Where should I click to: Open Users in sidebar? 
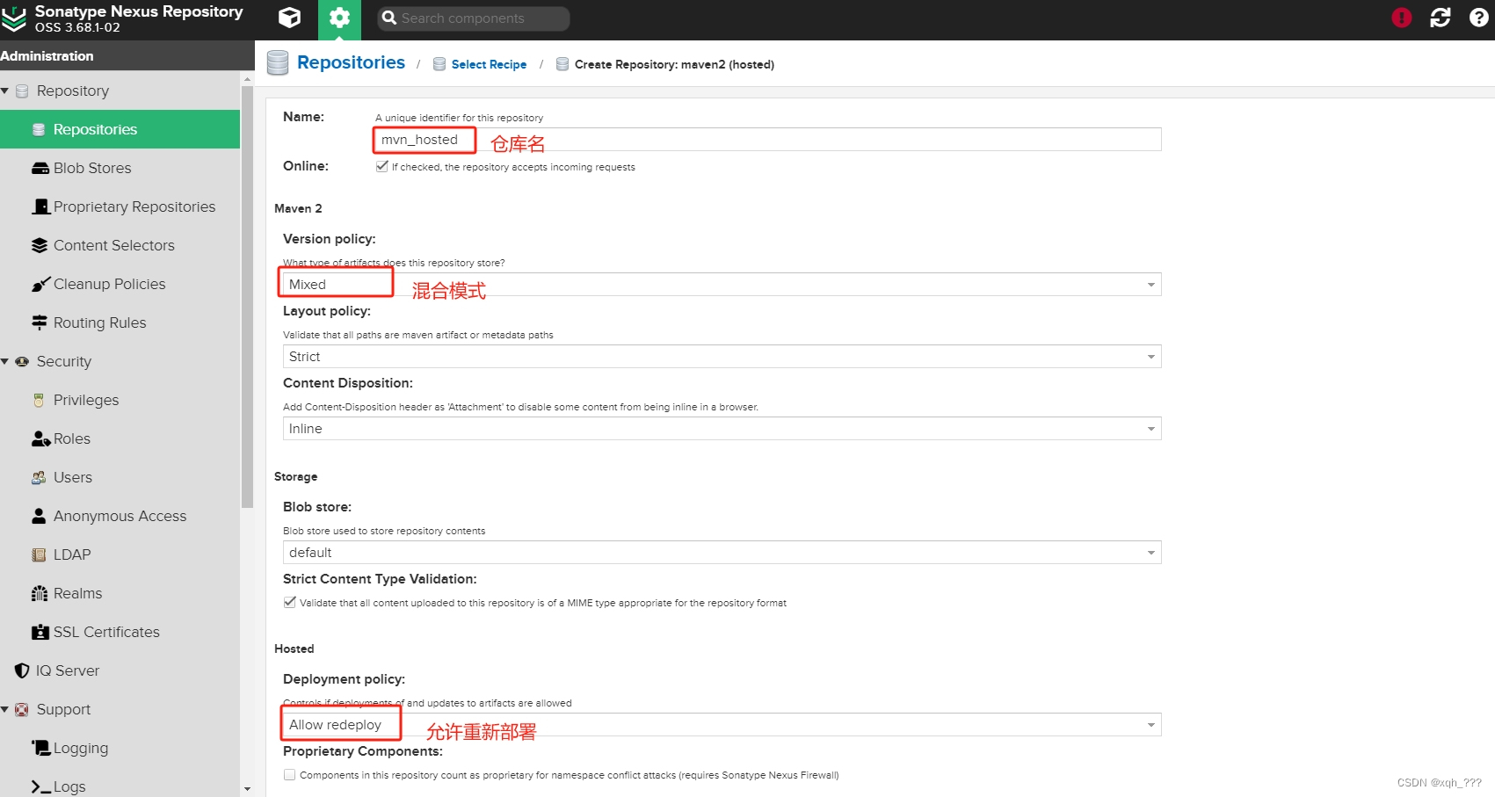pyautogui.click(x=120, y=477)
